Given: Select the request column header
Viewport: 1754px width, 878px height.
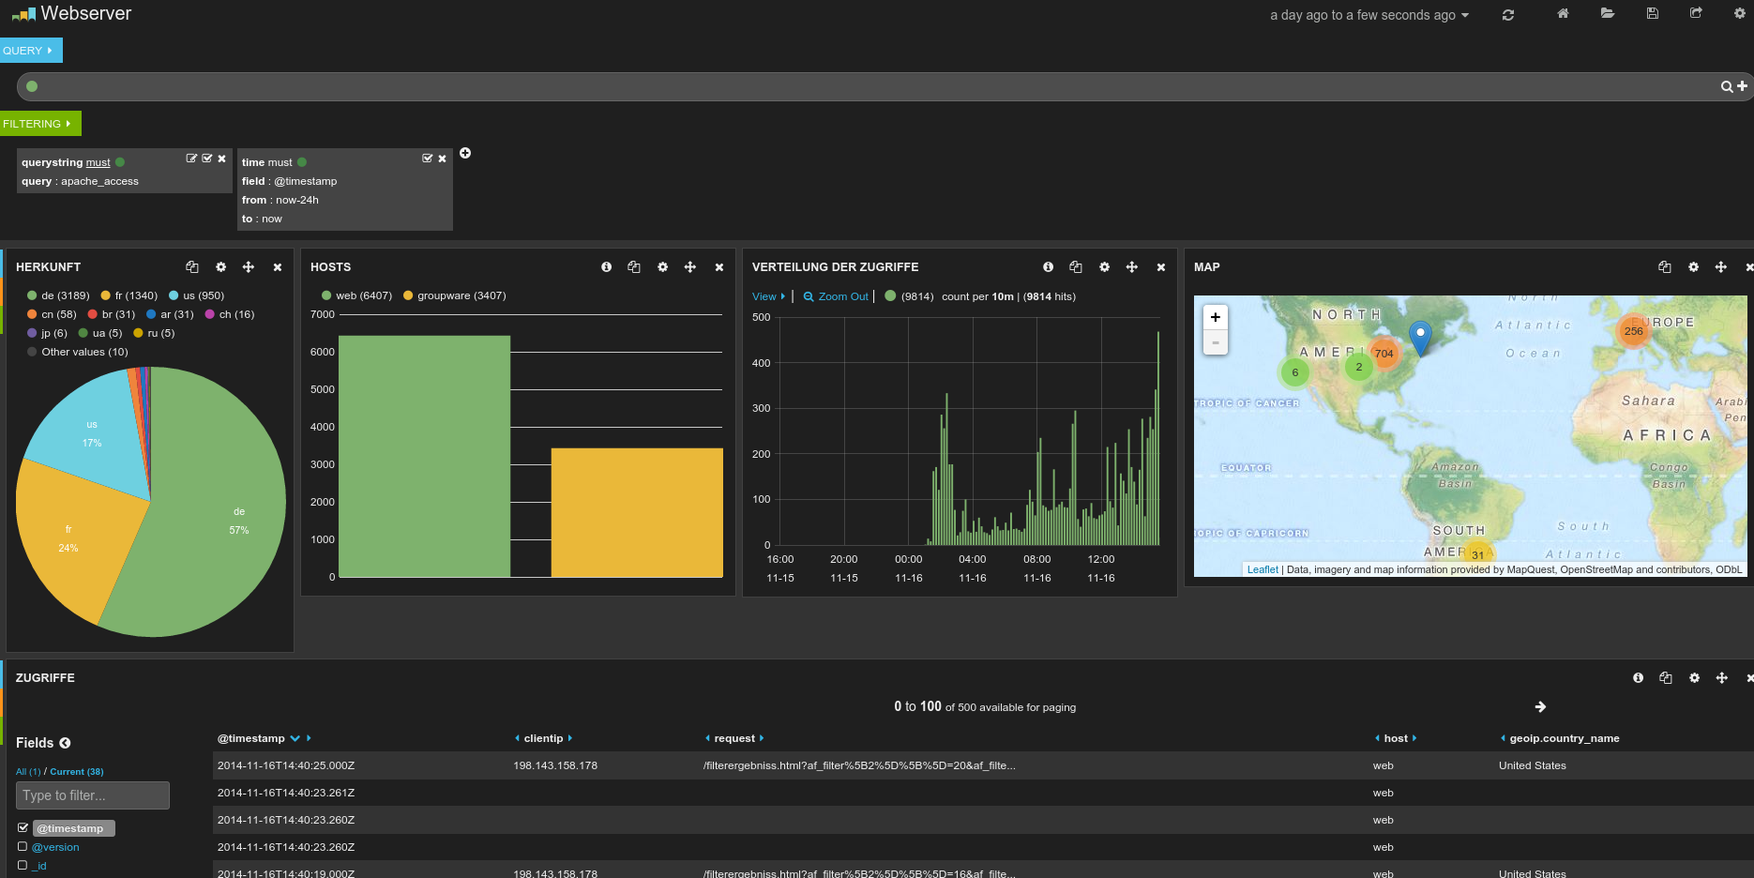Looking at the screenshot, I should (x=734, y=738).
